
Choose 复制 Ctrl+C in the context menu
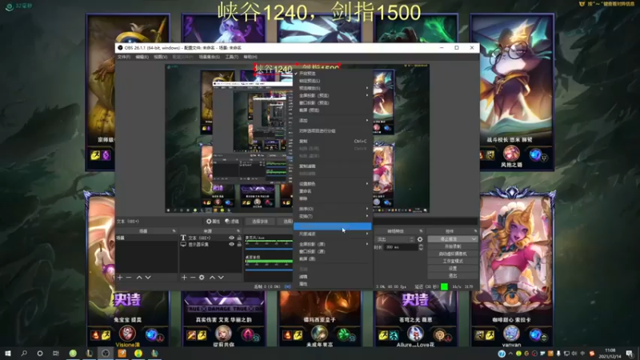point(332,142)
